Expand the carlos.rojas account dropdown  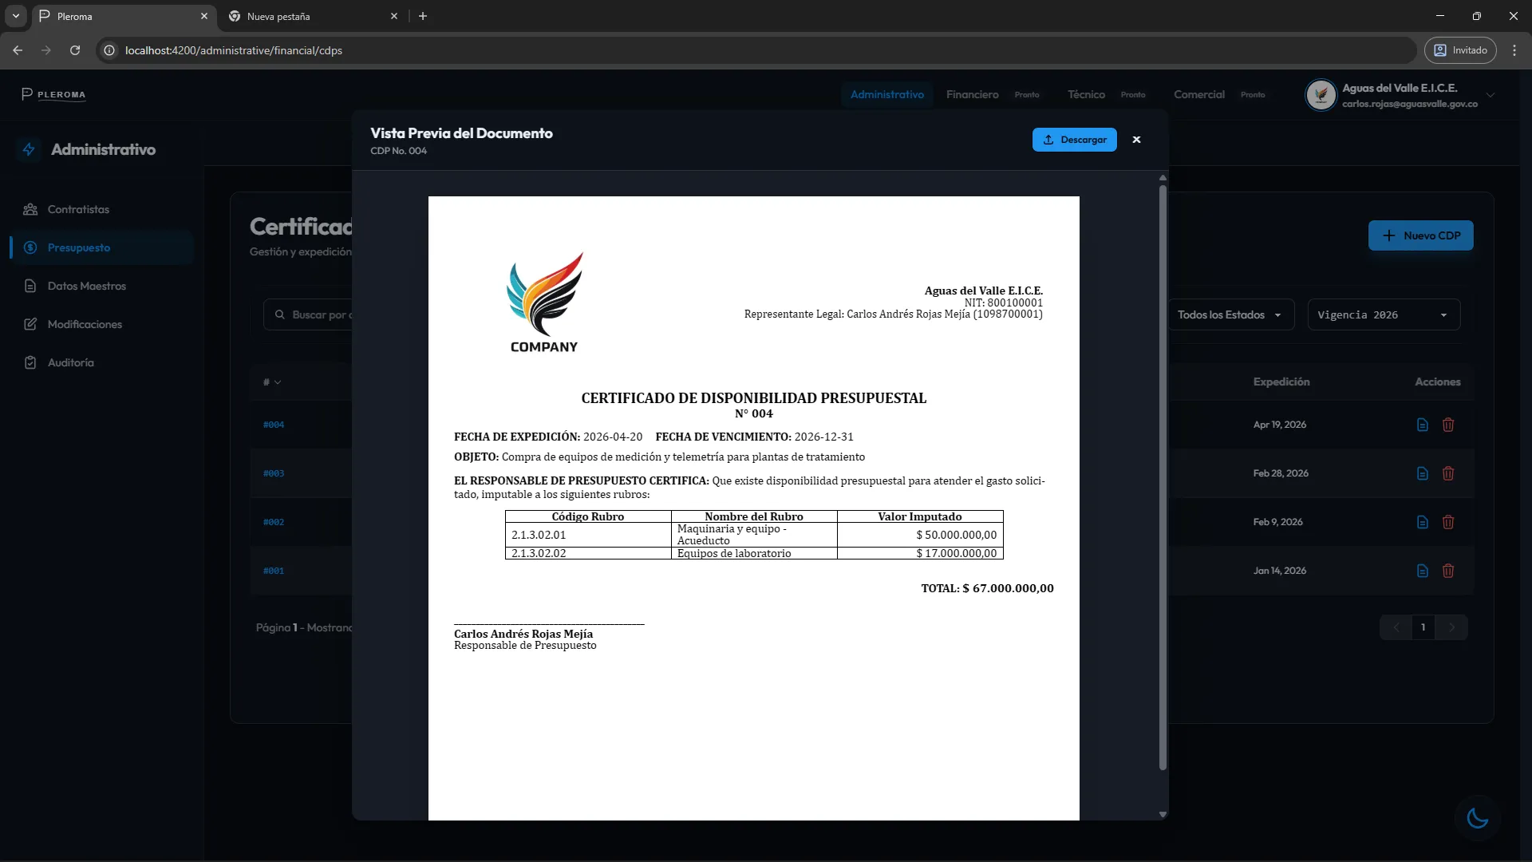pyautogui.click(x=1491, y=94)
